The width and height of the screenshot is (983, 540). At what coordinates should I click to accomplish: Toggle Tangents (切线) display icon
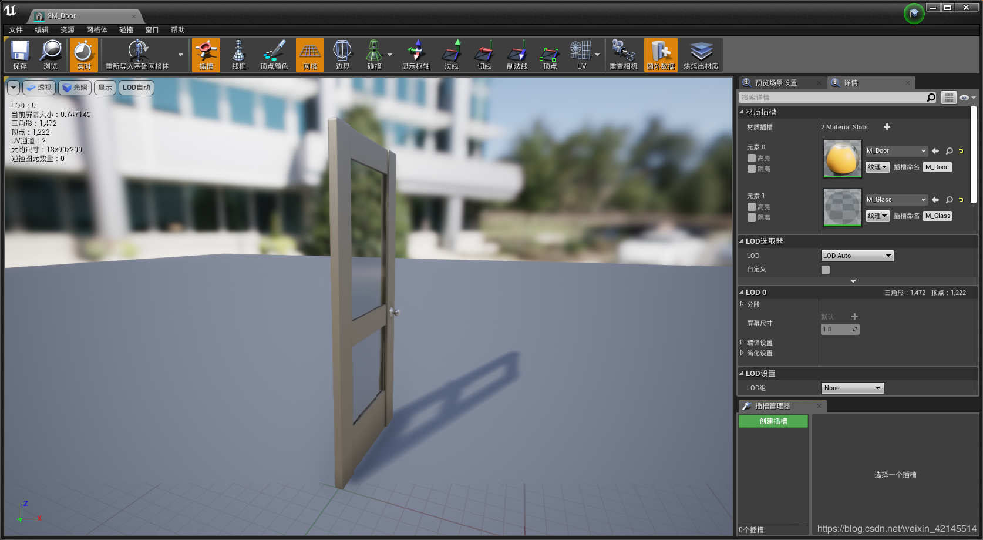[x=484, y=55]
